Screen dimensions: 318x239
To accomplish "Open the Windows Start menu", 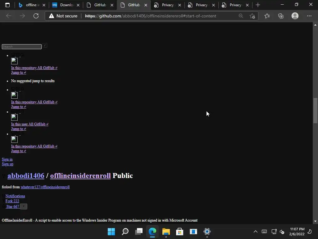I will 111,232.
